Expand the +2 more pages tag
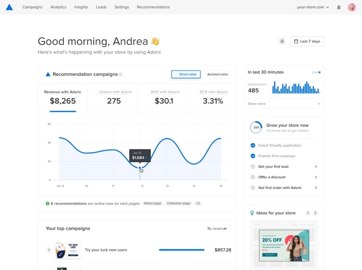Screen dimensions: 362x270 pyautogui.click(x=198, y=204)
